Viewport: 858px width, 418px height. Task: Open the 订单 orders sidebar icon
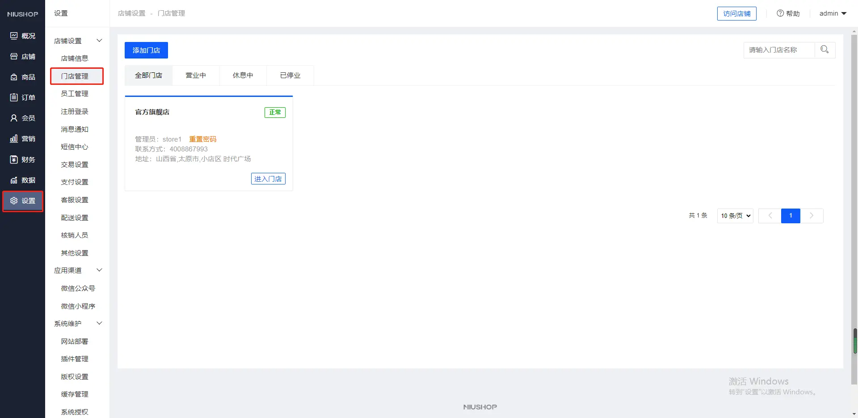pos(14,97)
